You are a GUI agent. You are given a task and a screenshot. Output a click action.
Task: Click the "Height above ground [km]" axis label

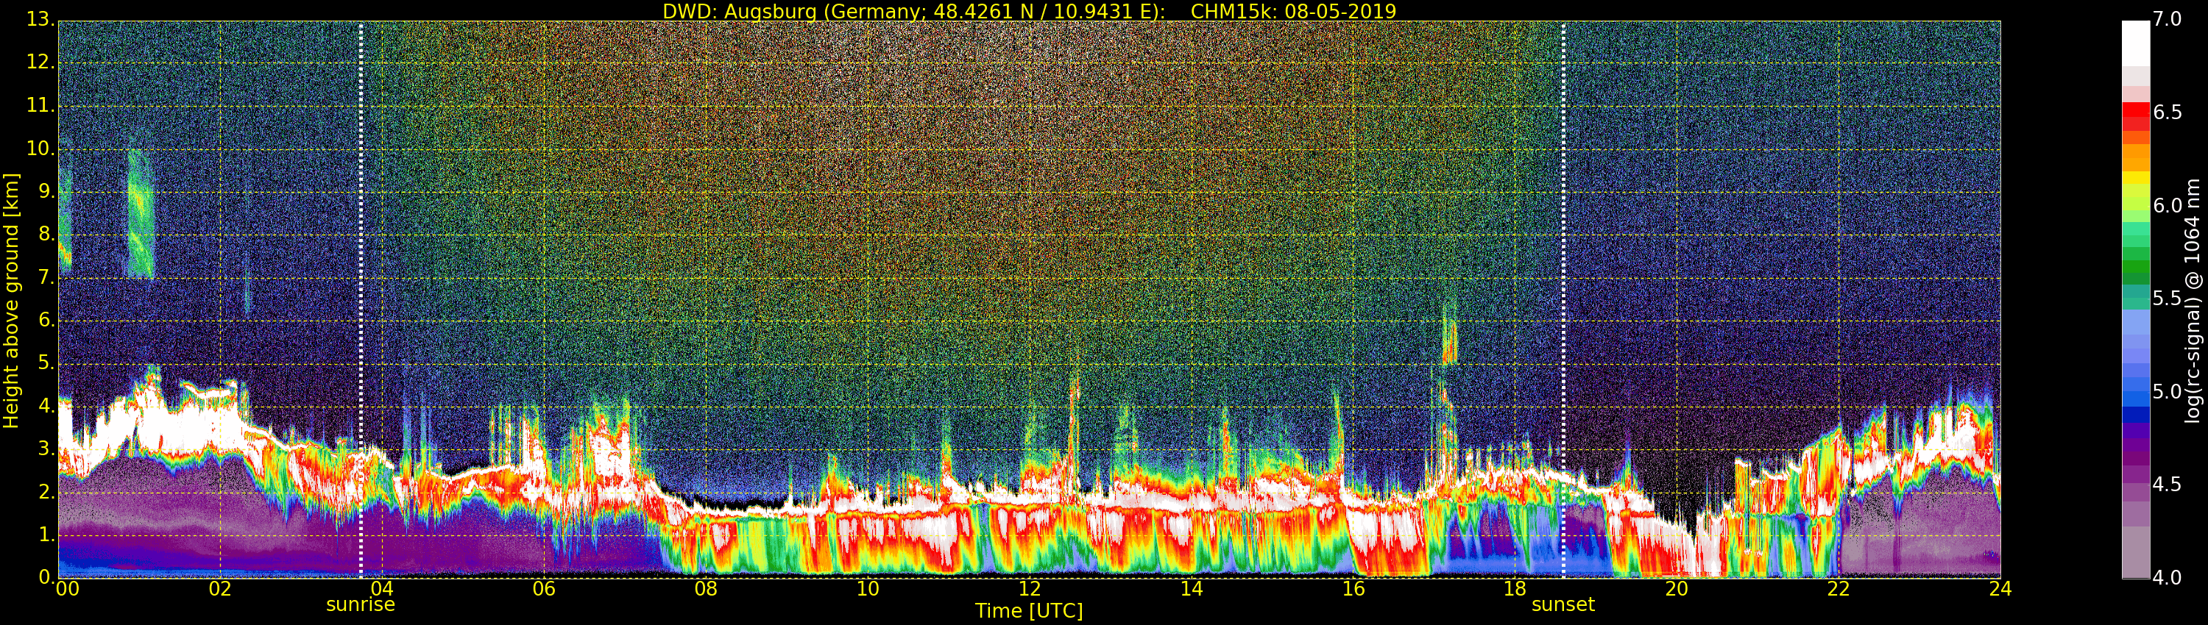pos(11,300)
